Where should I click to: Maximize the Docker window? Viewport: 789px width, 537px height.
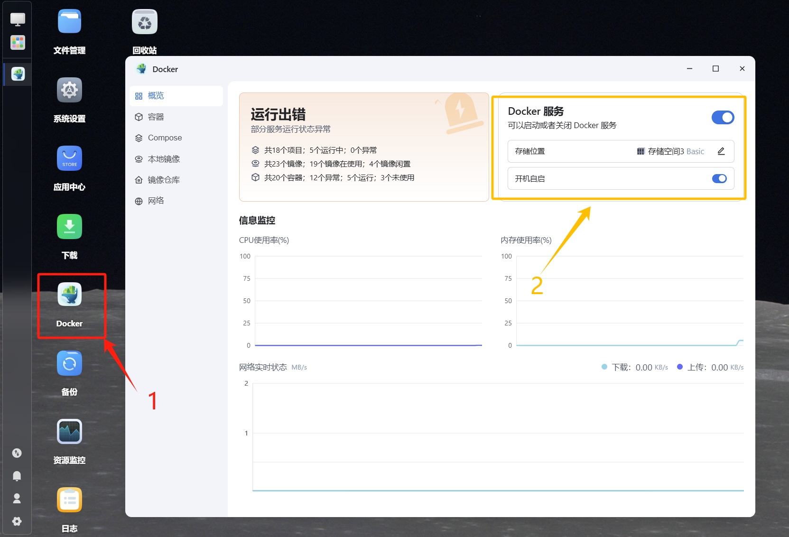[x=715, y=69]
